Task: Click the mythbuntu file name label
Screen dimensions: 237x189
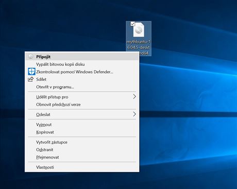Action: tap(139, 47)
